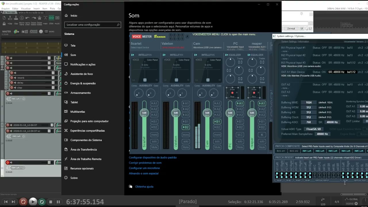
Task: Go to project start in REAPER transport
Action: click(x=6, y=202)
